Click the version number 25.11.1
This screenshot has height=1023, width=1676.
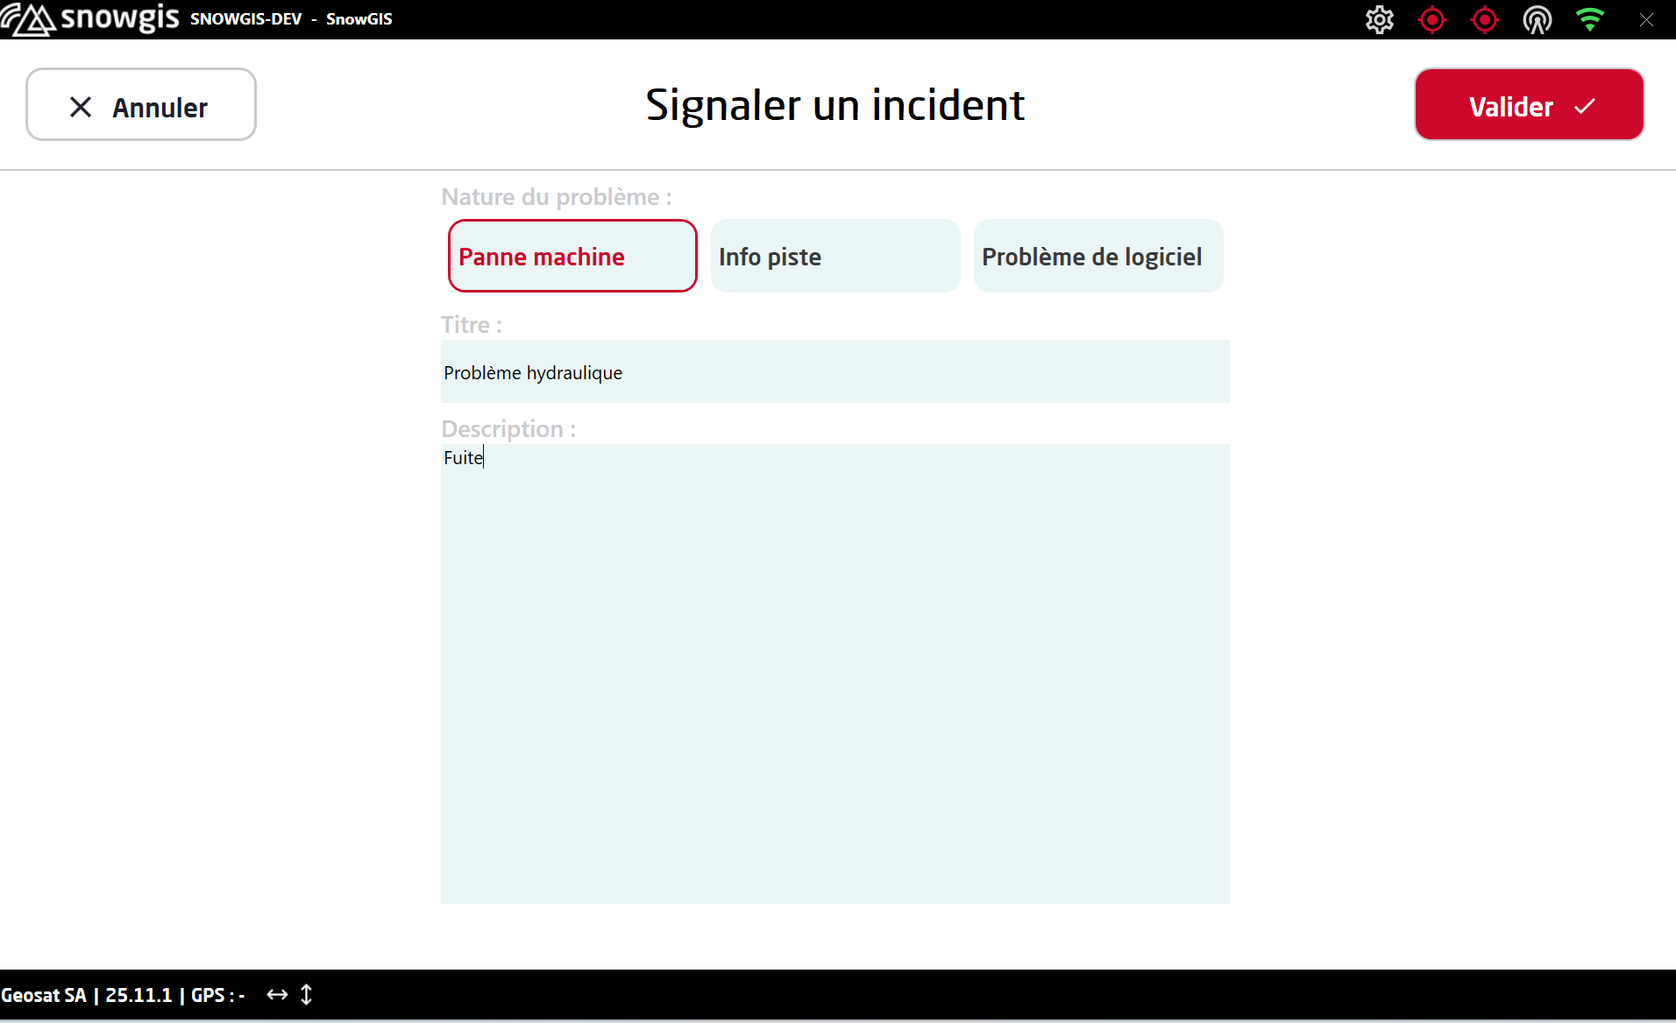click(x=138, y=995)
